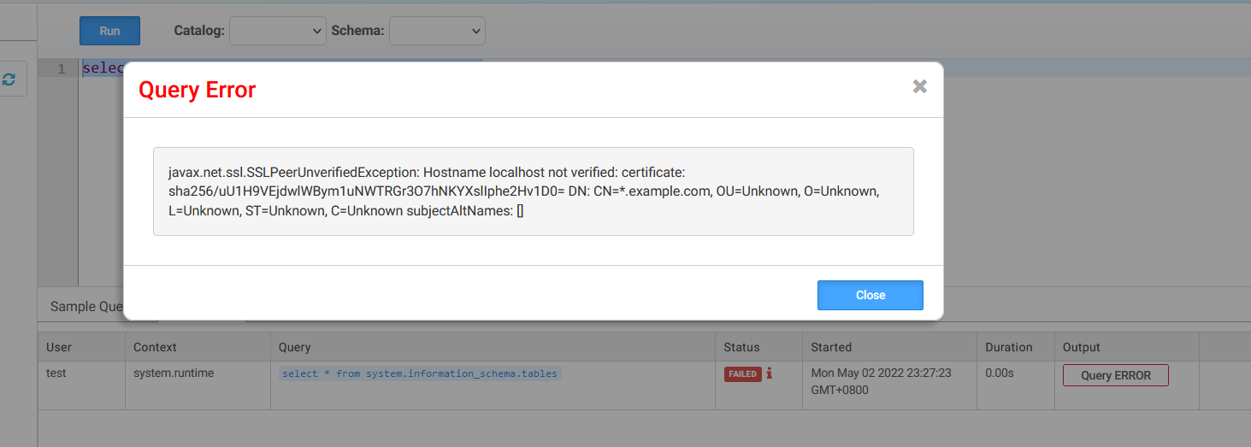Click the User column header
This screenshot has width=1251, height=447.
click(59, 347)
